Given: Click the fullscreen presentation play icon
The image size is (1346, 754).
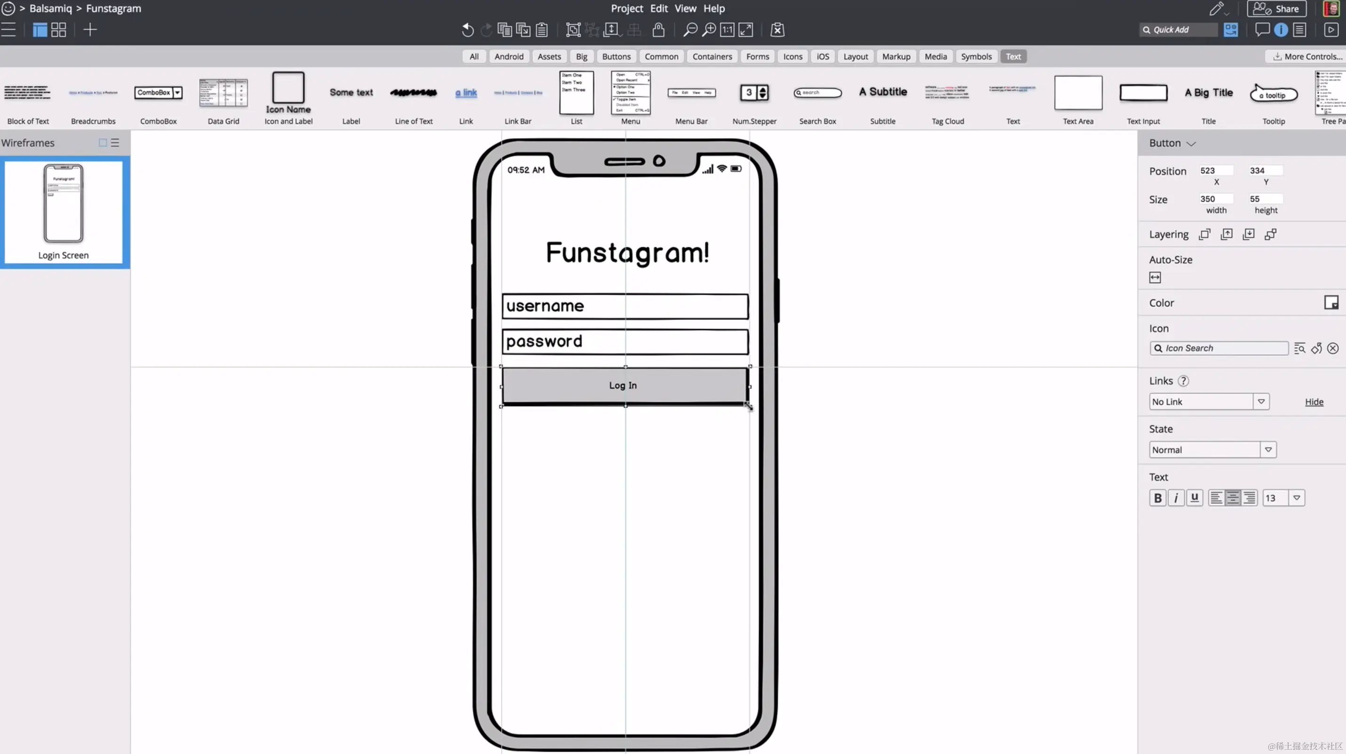Looking at the screenshot, I should (x=1330, y=30).
